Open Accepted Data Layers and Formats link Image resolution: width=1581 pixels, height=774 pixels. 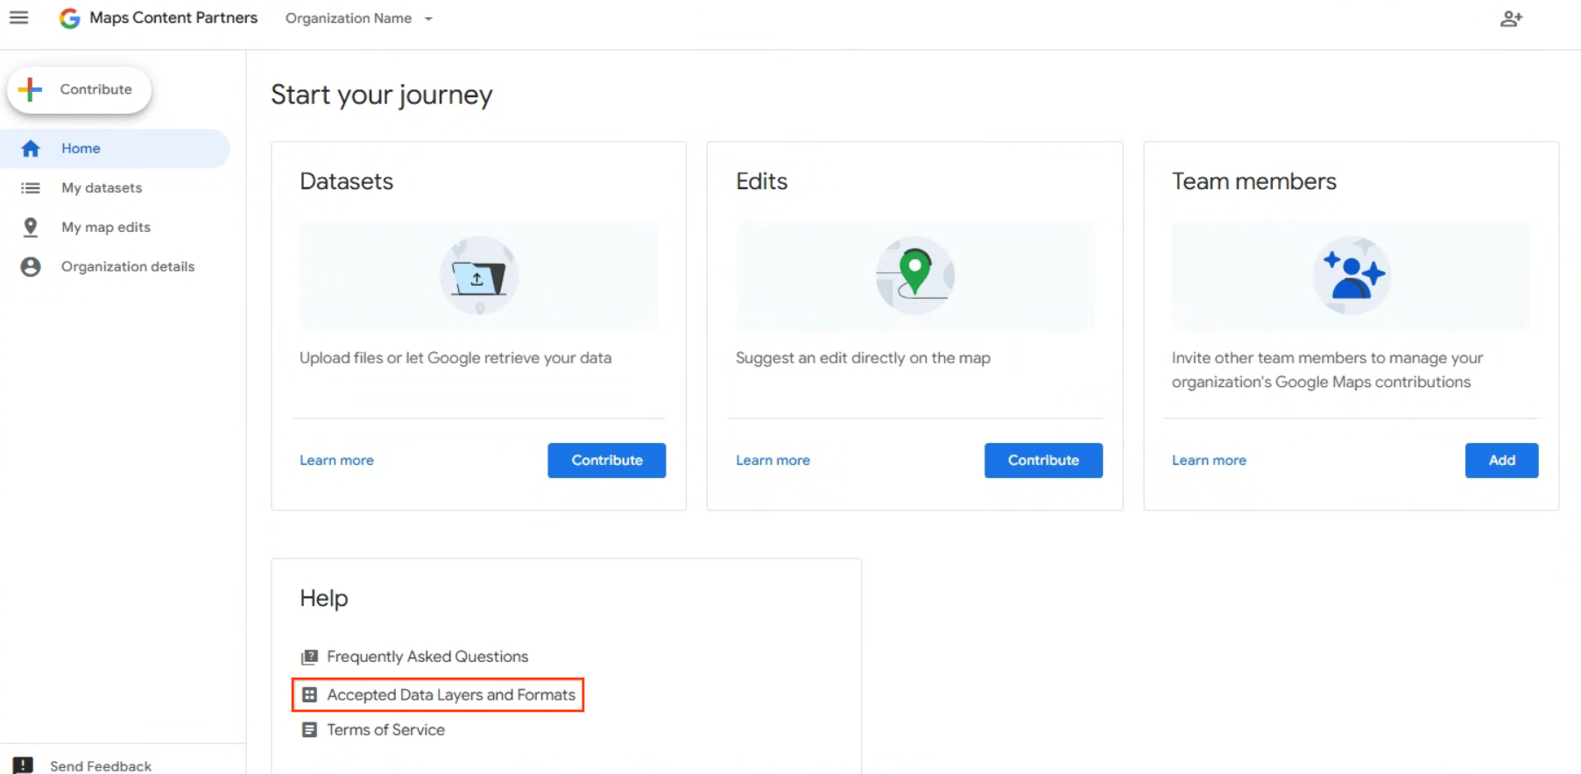click(450, 694)
